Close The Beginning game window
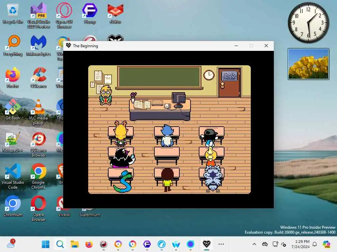The height and width of the screenshot is (252, 337). [266, 46]
